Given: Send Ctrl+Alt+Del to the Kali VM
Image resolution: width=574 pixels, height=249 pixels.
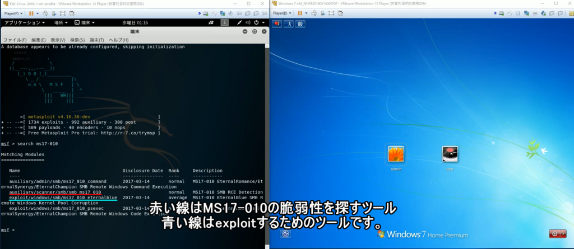Looking at the screenshot, I should coord(45,13).
